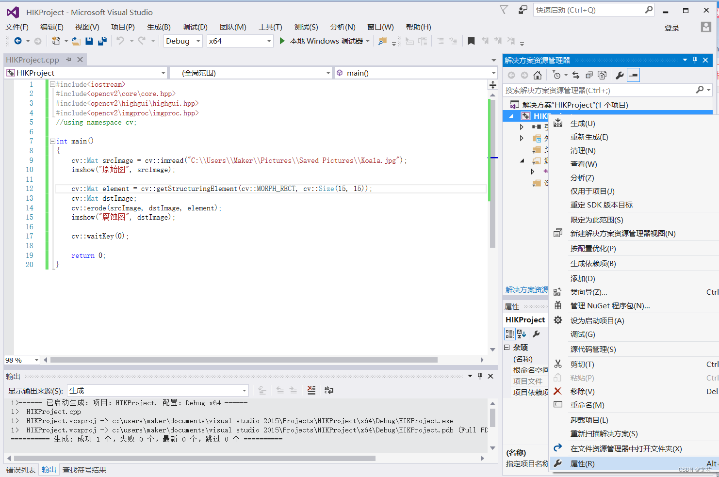The height and width of the screenshot is (477, 719).
Task: Start debugging with the green play icon
Action: [282, 41]
